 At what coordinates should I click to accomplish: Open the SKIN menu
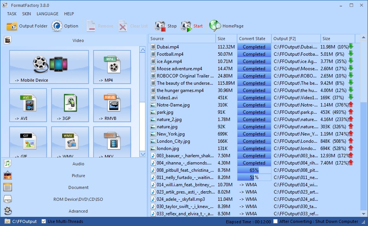click(x=26, y=14)
